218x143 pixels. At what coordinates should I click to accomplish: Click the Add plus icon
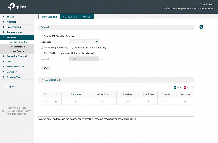click(175, 88)
